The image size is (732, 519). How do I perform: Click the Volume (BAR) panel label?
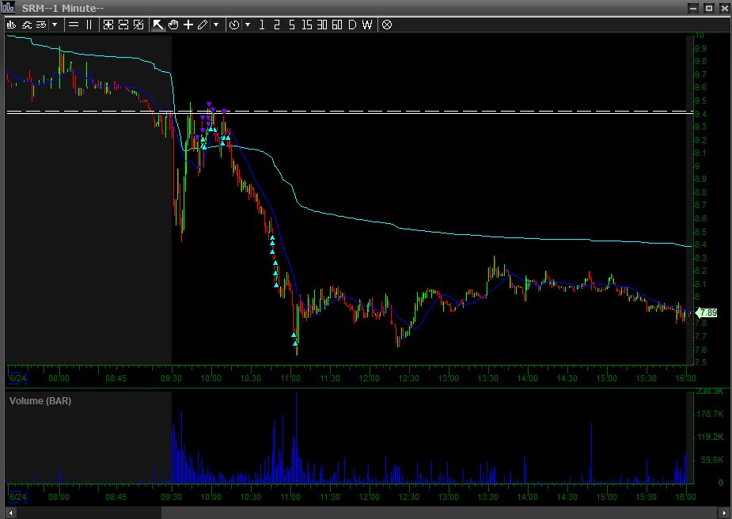point(40,401)
